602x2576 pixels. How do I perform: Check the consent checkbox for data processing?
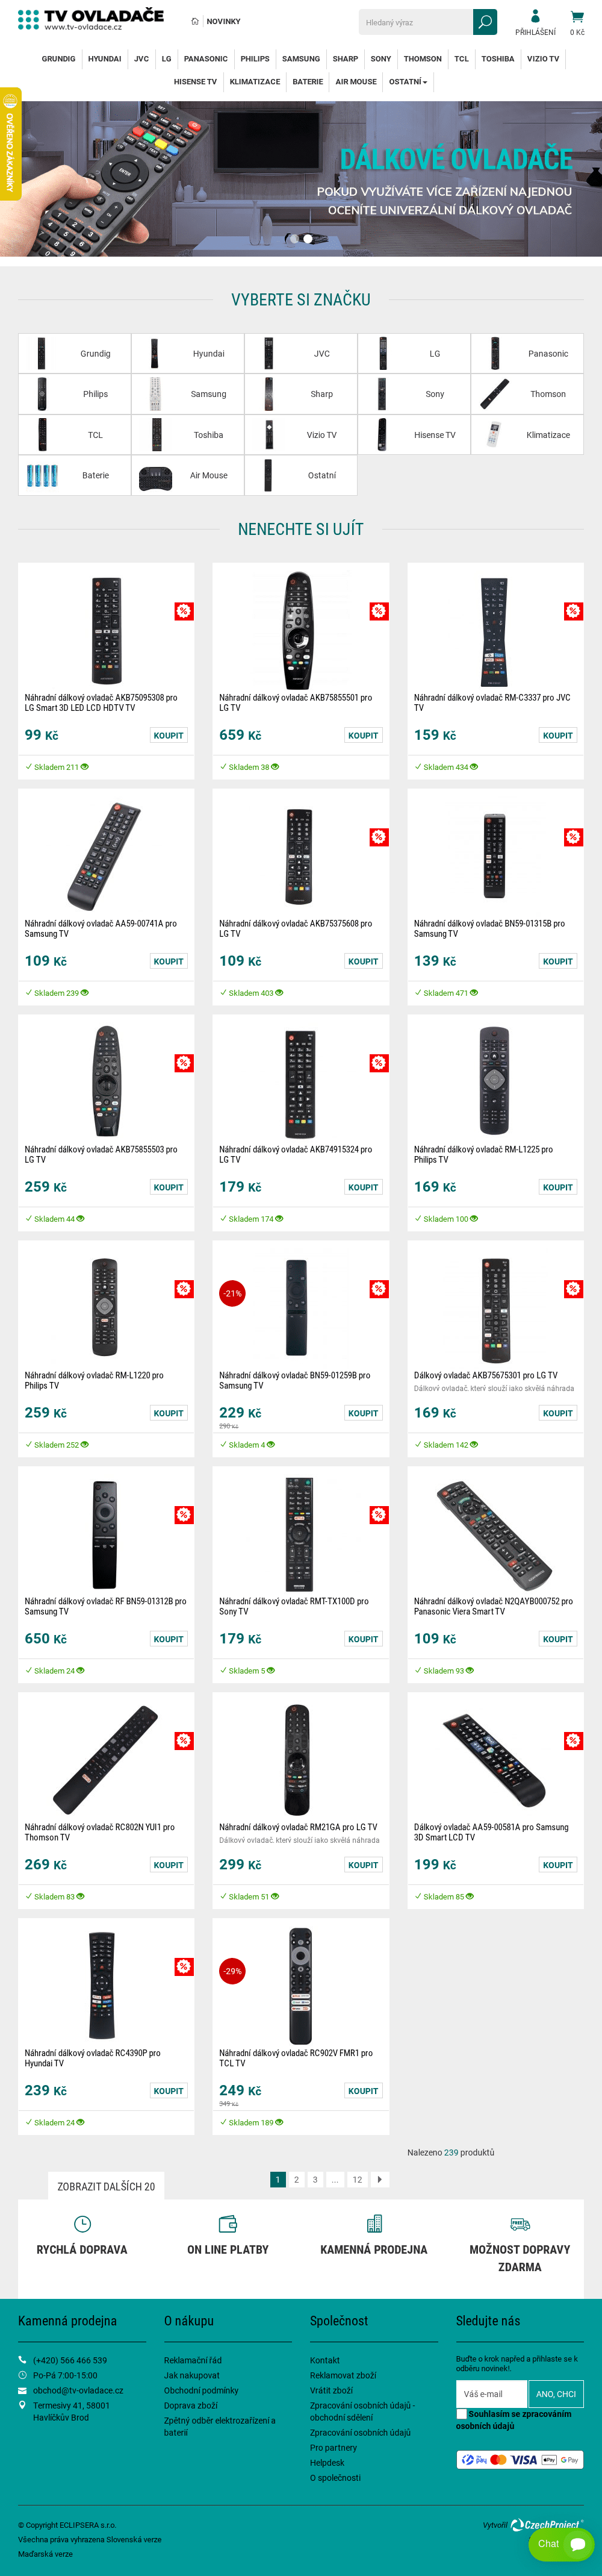point(462,2413)
